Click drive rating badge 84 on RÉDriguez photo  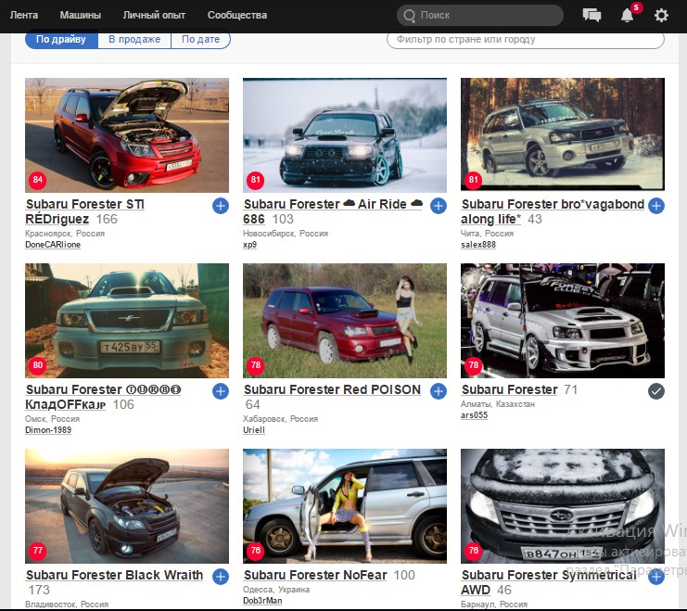[38, 180]
